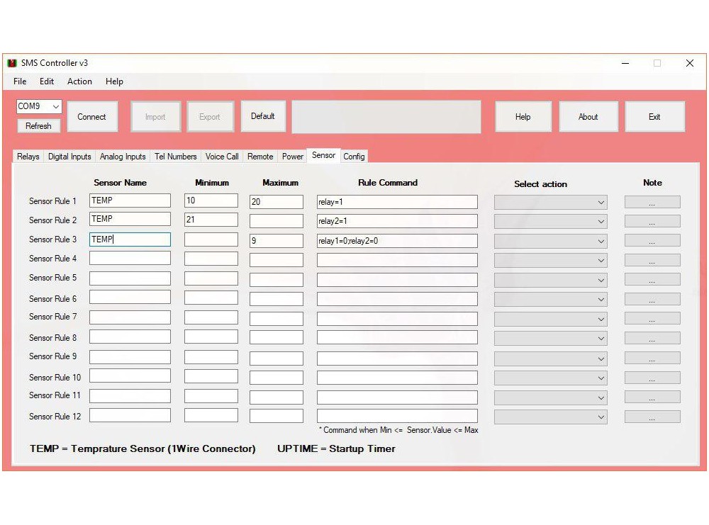Screen dimensions: 709x525
Task: Click the Exit button
Action: [654, 117]
